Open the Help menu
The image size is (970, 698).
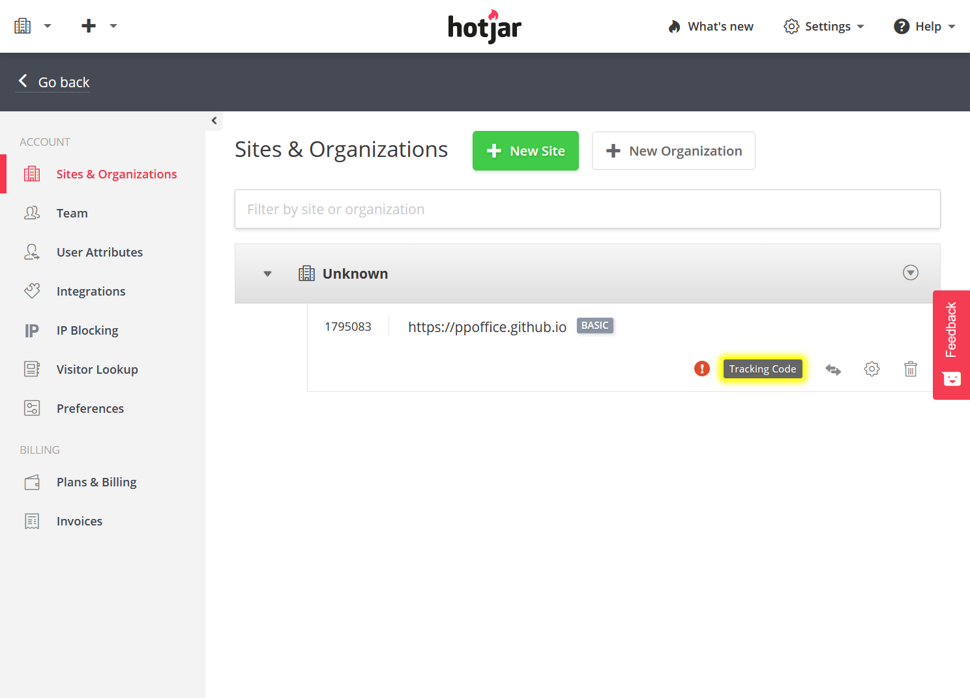(x=924, y=27)
